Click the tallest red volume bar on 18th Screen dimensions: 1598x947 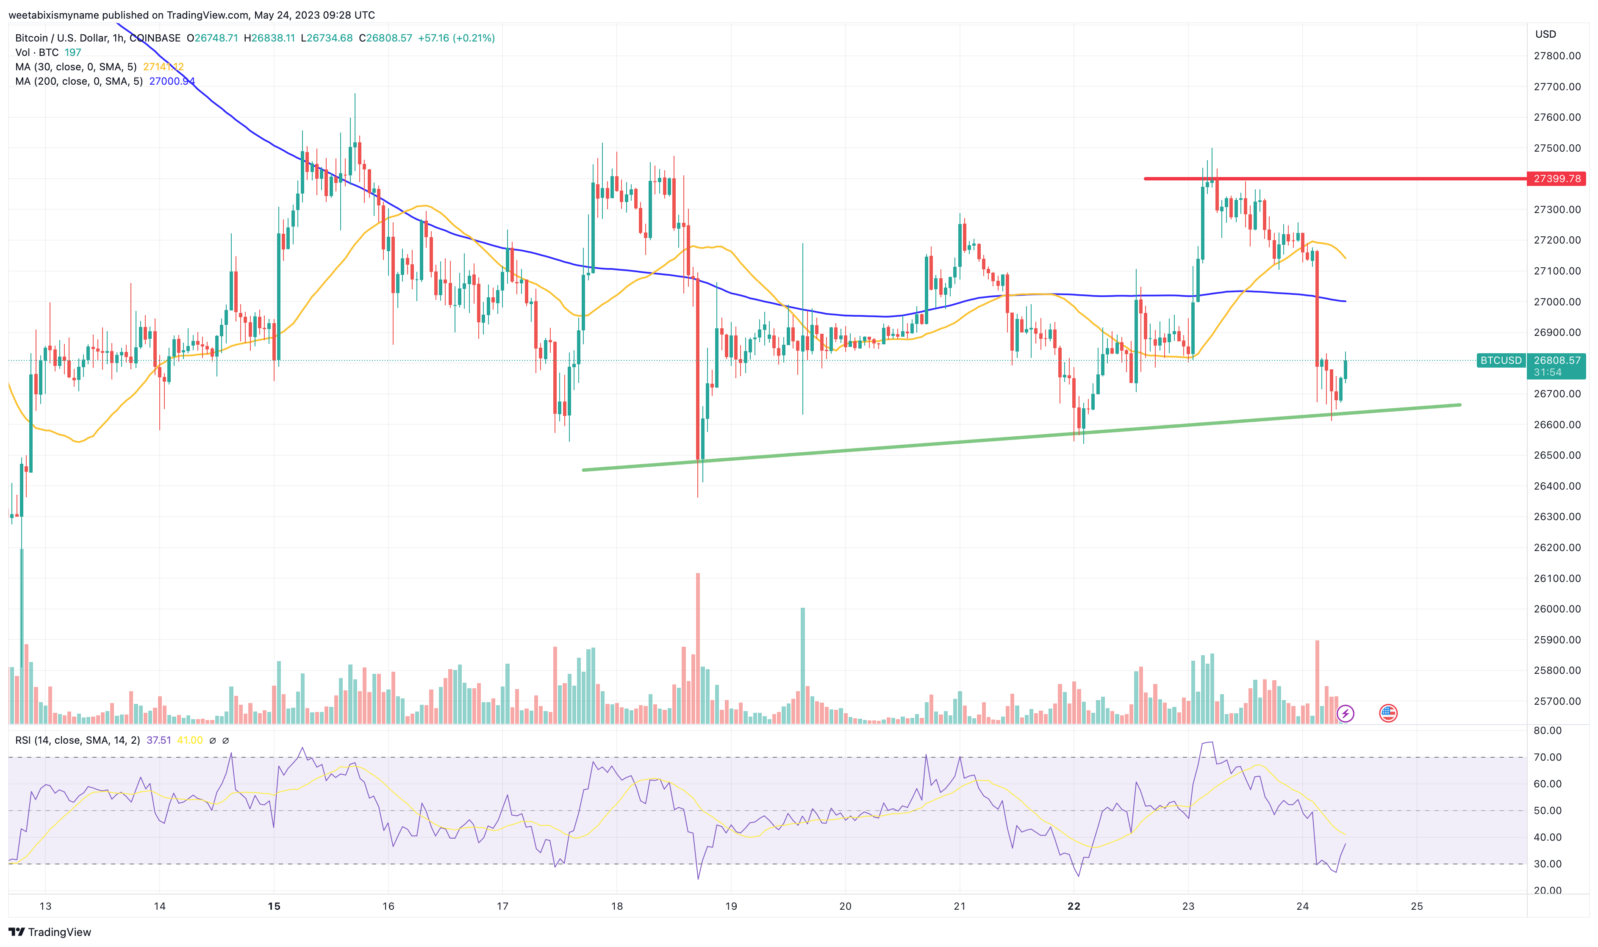(x=697, y=648)
